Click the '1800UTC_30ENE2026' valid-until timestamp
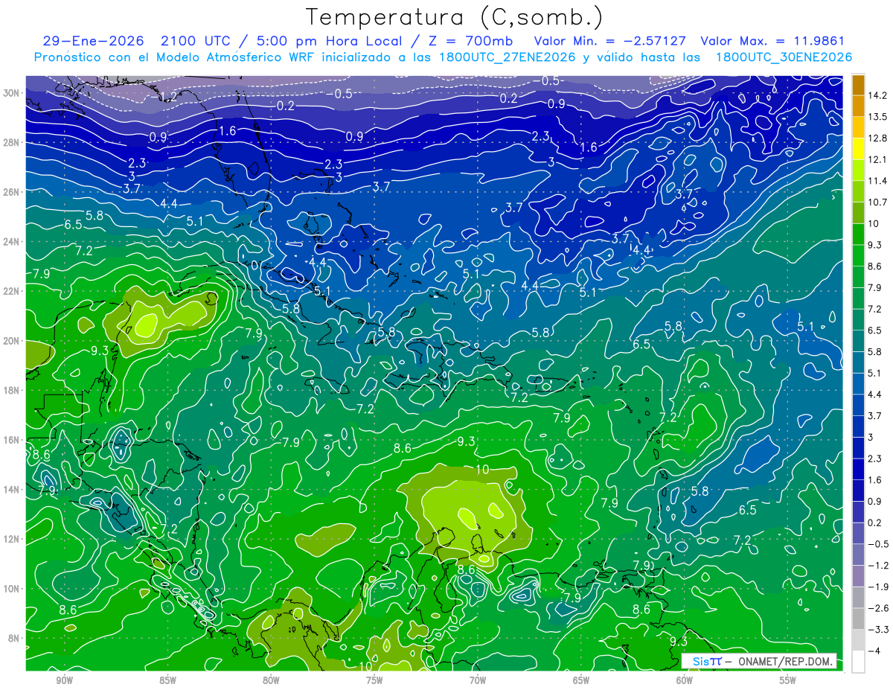Viewport: 893px width, 690px height. pyautogui.click(x=783, y=57)
